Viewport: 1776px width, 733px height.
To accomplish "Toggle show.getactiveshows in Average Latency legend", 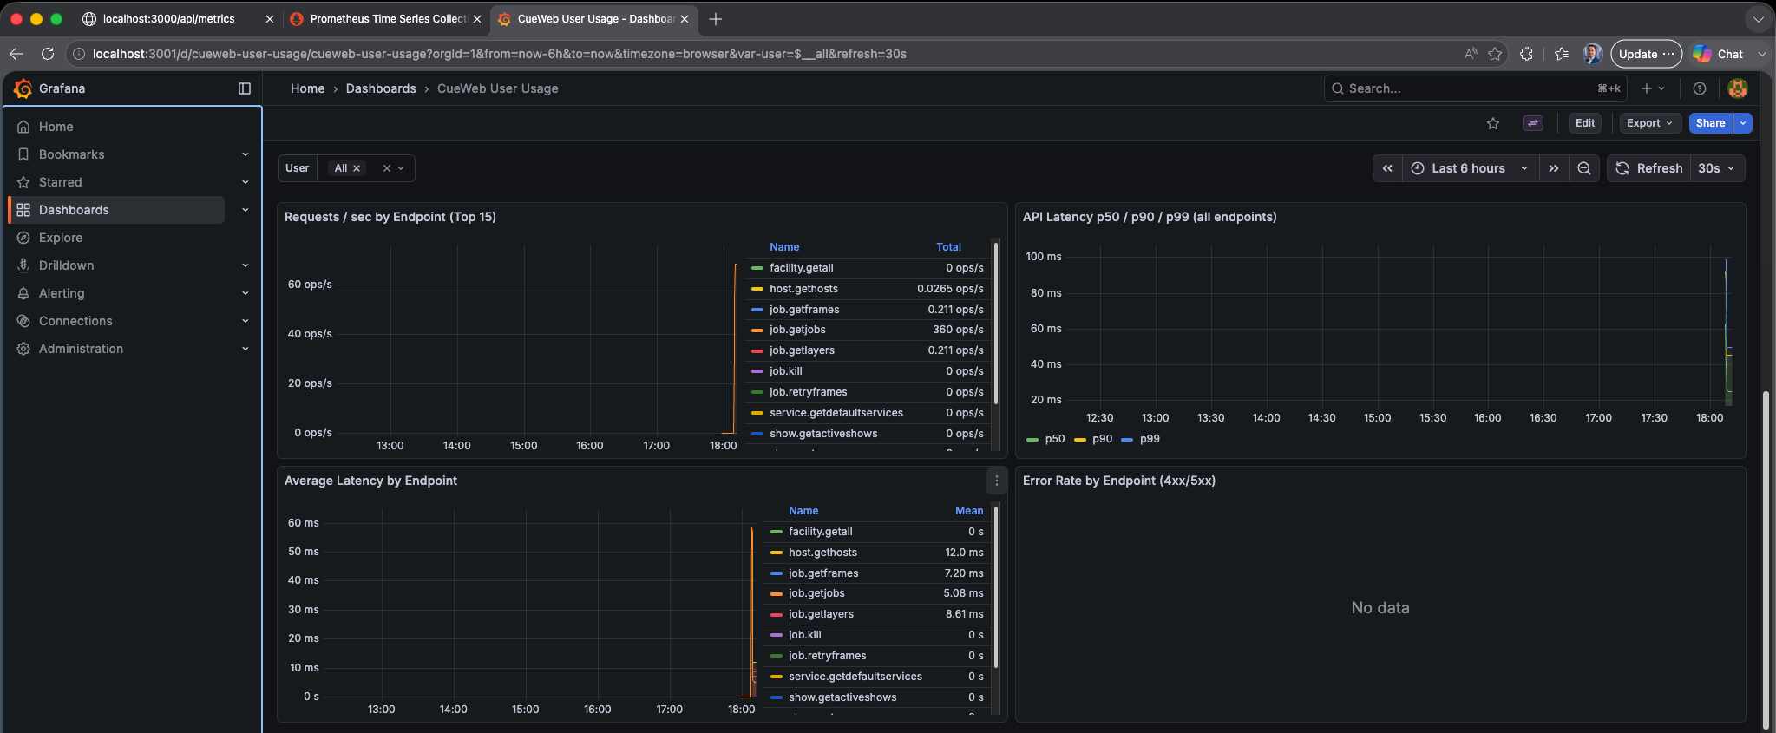I will pos(842,697).
